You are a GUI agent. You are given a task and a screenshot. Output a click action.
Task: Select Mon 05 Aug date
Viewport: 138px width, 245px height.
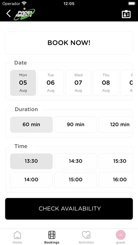pyautogui.click(x=23, y=83)
